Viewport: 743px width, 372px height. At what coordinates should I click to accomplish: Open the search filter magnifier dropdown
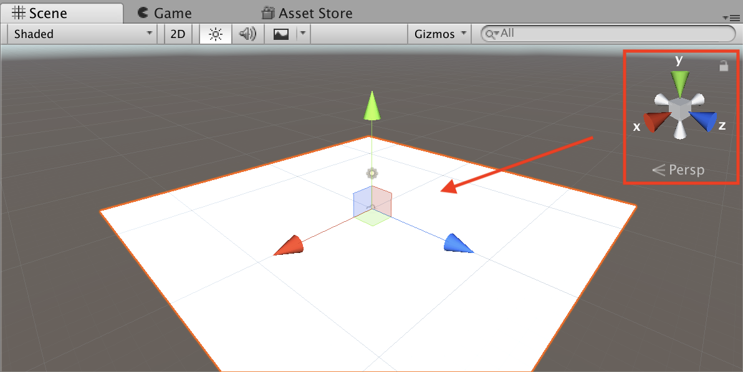(x=492, y=34)
